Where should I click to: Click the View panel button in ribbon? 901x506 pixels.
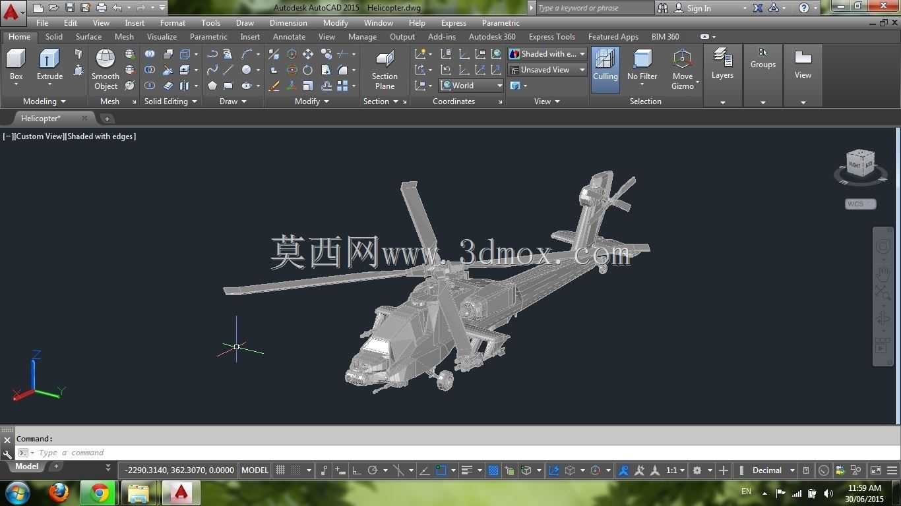click(x=803, y=64)
